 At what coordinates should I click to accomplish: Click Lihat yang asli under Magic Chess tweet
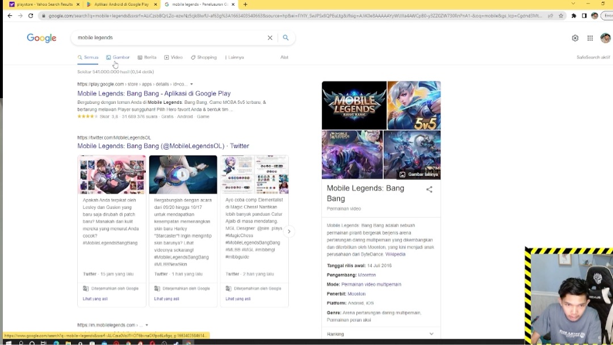tap(238, 299)
